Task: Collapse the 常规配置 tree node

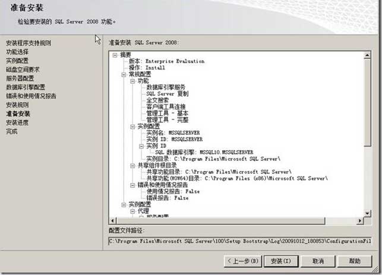Action: coord(124,74)
